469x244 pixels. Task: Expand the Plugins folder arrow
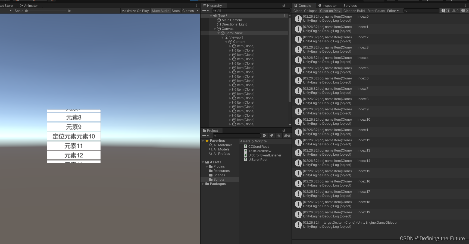[207, 166]
